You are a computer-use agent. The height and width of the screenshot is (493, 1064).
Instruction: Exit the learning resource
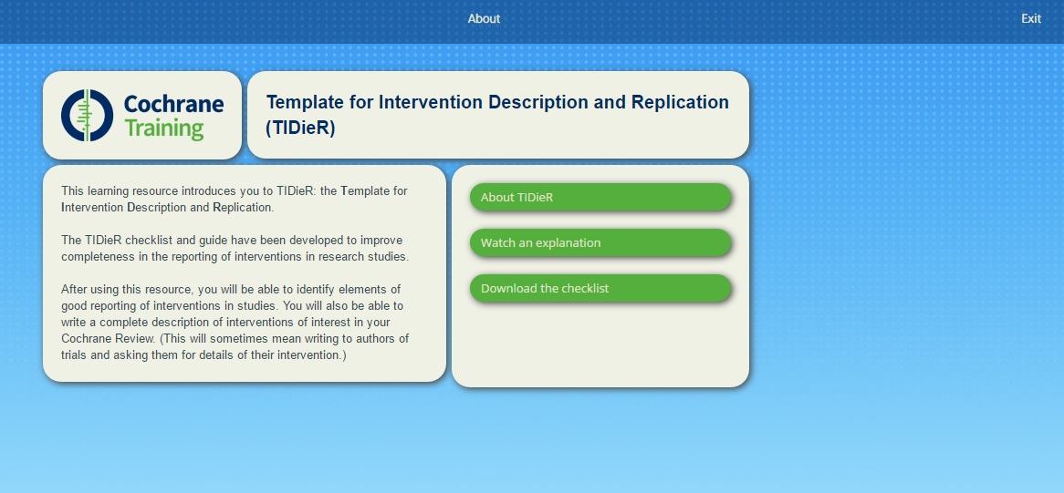1031,19
